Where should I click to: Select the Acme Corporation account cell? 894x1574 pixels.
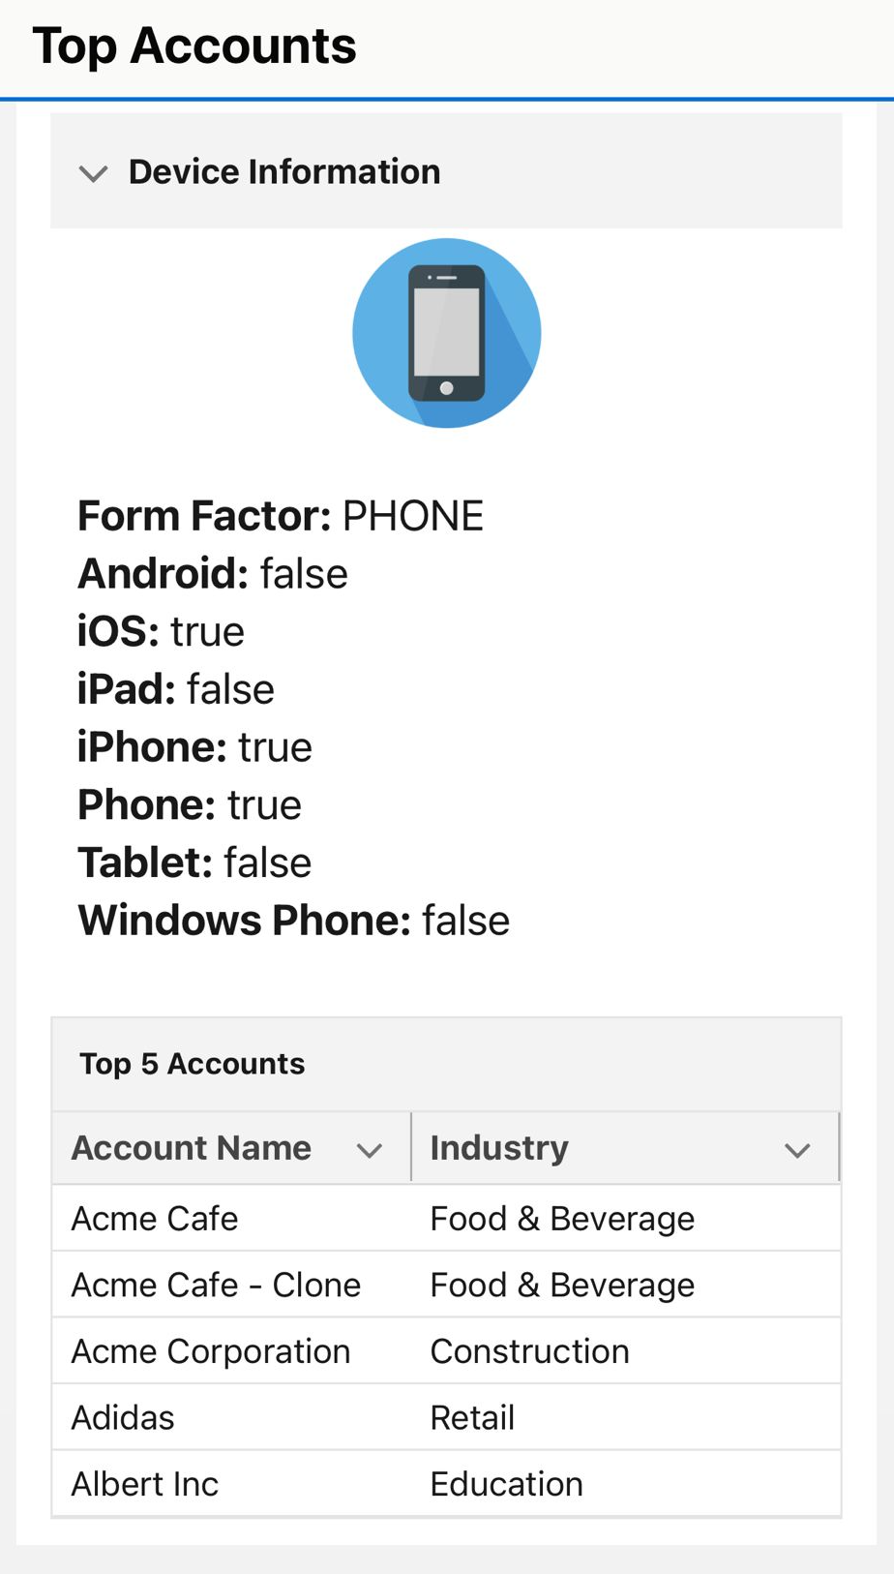tap(211, 1351)
